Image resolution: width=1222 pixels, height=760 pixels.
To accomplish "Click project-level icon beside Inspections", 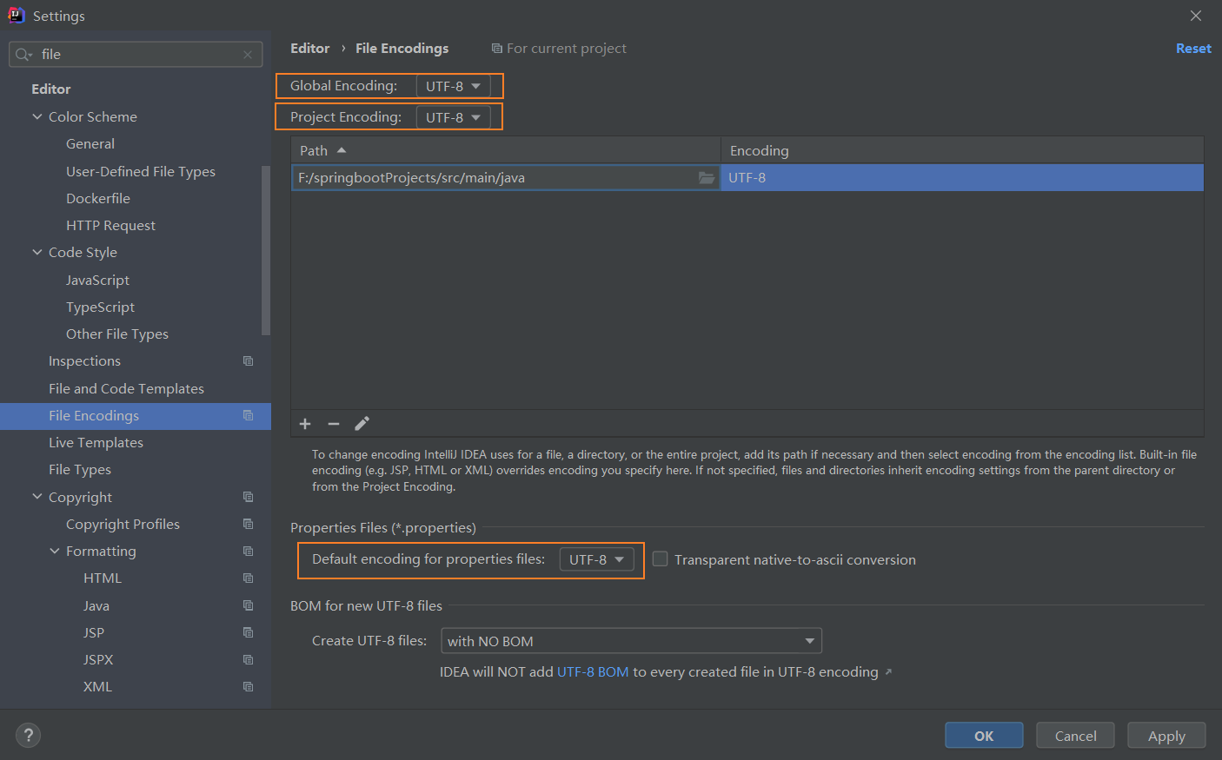I will [248, 361].
